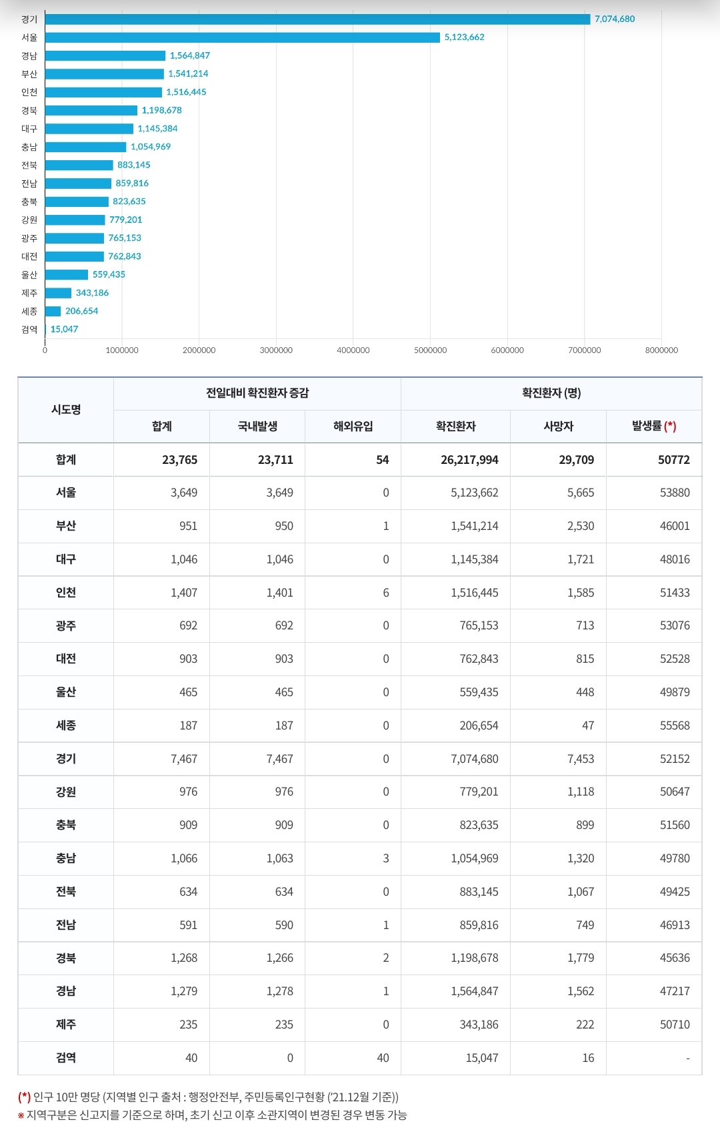The image size is (720, 1126).
Task: Select the 부산 bar value 1,541,214
Action: [x=188, y=73]
